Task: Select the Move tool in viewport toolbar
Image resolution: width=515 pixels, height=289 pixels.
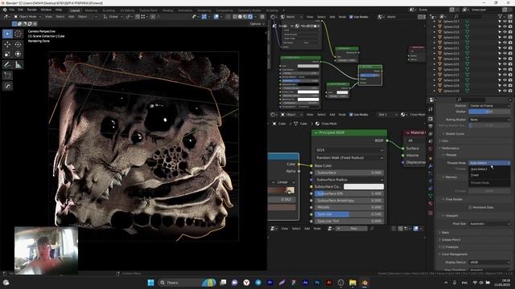Action: (x=7, y=44)
